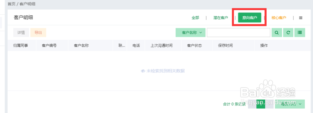Screen dimensions: 313x113
Task: Open the hamburger menu beside 核心客户
Action: tap(300, 18)
